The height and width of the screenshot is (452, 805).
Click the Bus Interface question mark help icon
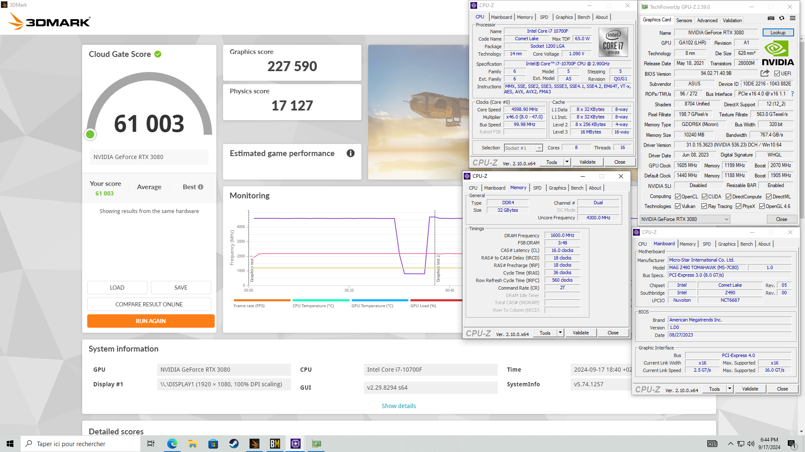pos(792,94)
